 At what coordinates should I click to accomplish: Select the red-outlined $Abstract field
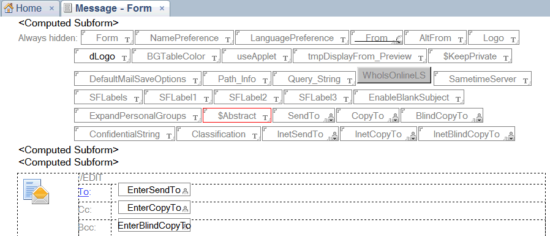(x=237, y=115)
